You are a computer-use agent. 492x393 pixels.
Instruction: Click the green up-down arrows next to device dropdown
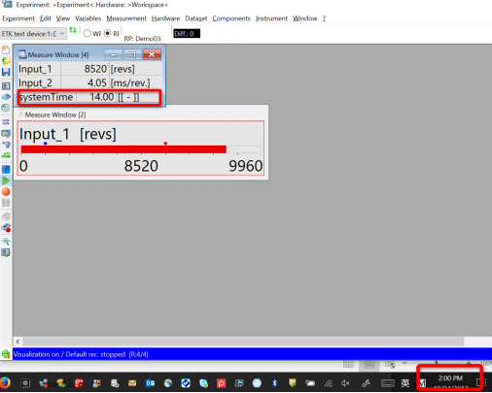[x=73, y=31]
